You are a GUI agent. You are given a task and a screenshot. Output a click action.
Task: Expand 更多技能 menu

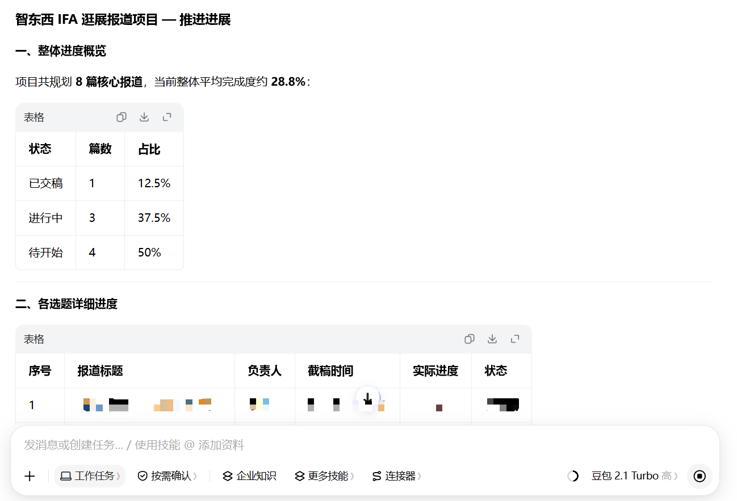324,476
